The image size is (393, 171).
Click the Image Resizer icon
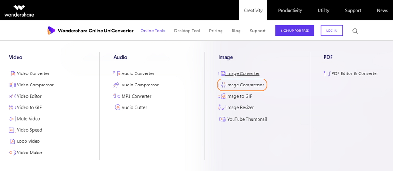pos(222,107)
